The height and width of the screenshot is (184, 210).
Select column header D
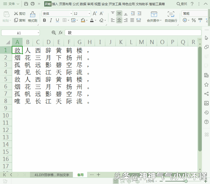pyautogui.click(x=48, y=42)
